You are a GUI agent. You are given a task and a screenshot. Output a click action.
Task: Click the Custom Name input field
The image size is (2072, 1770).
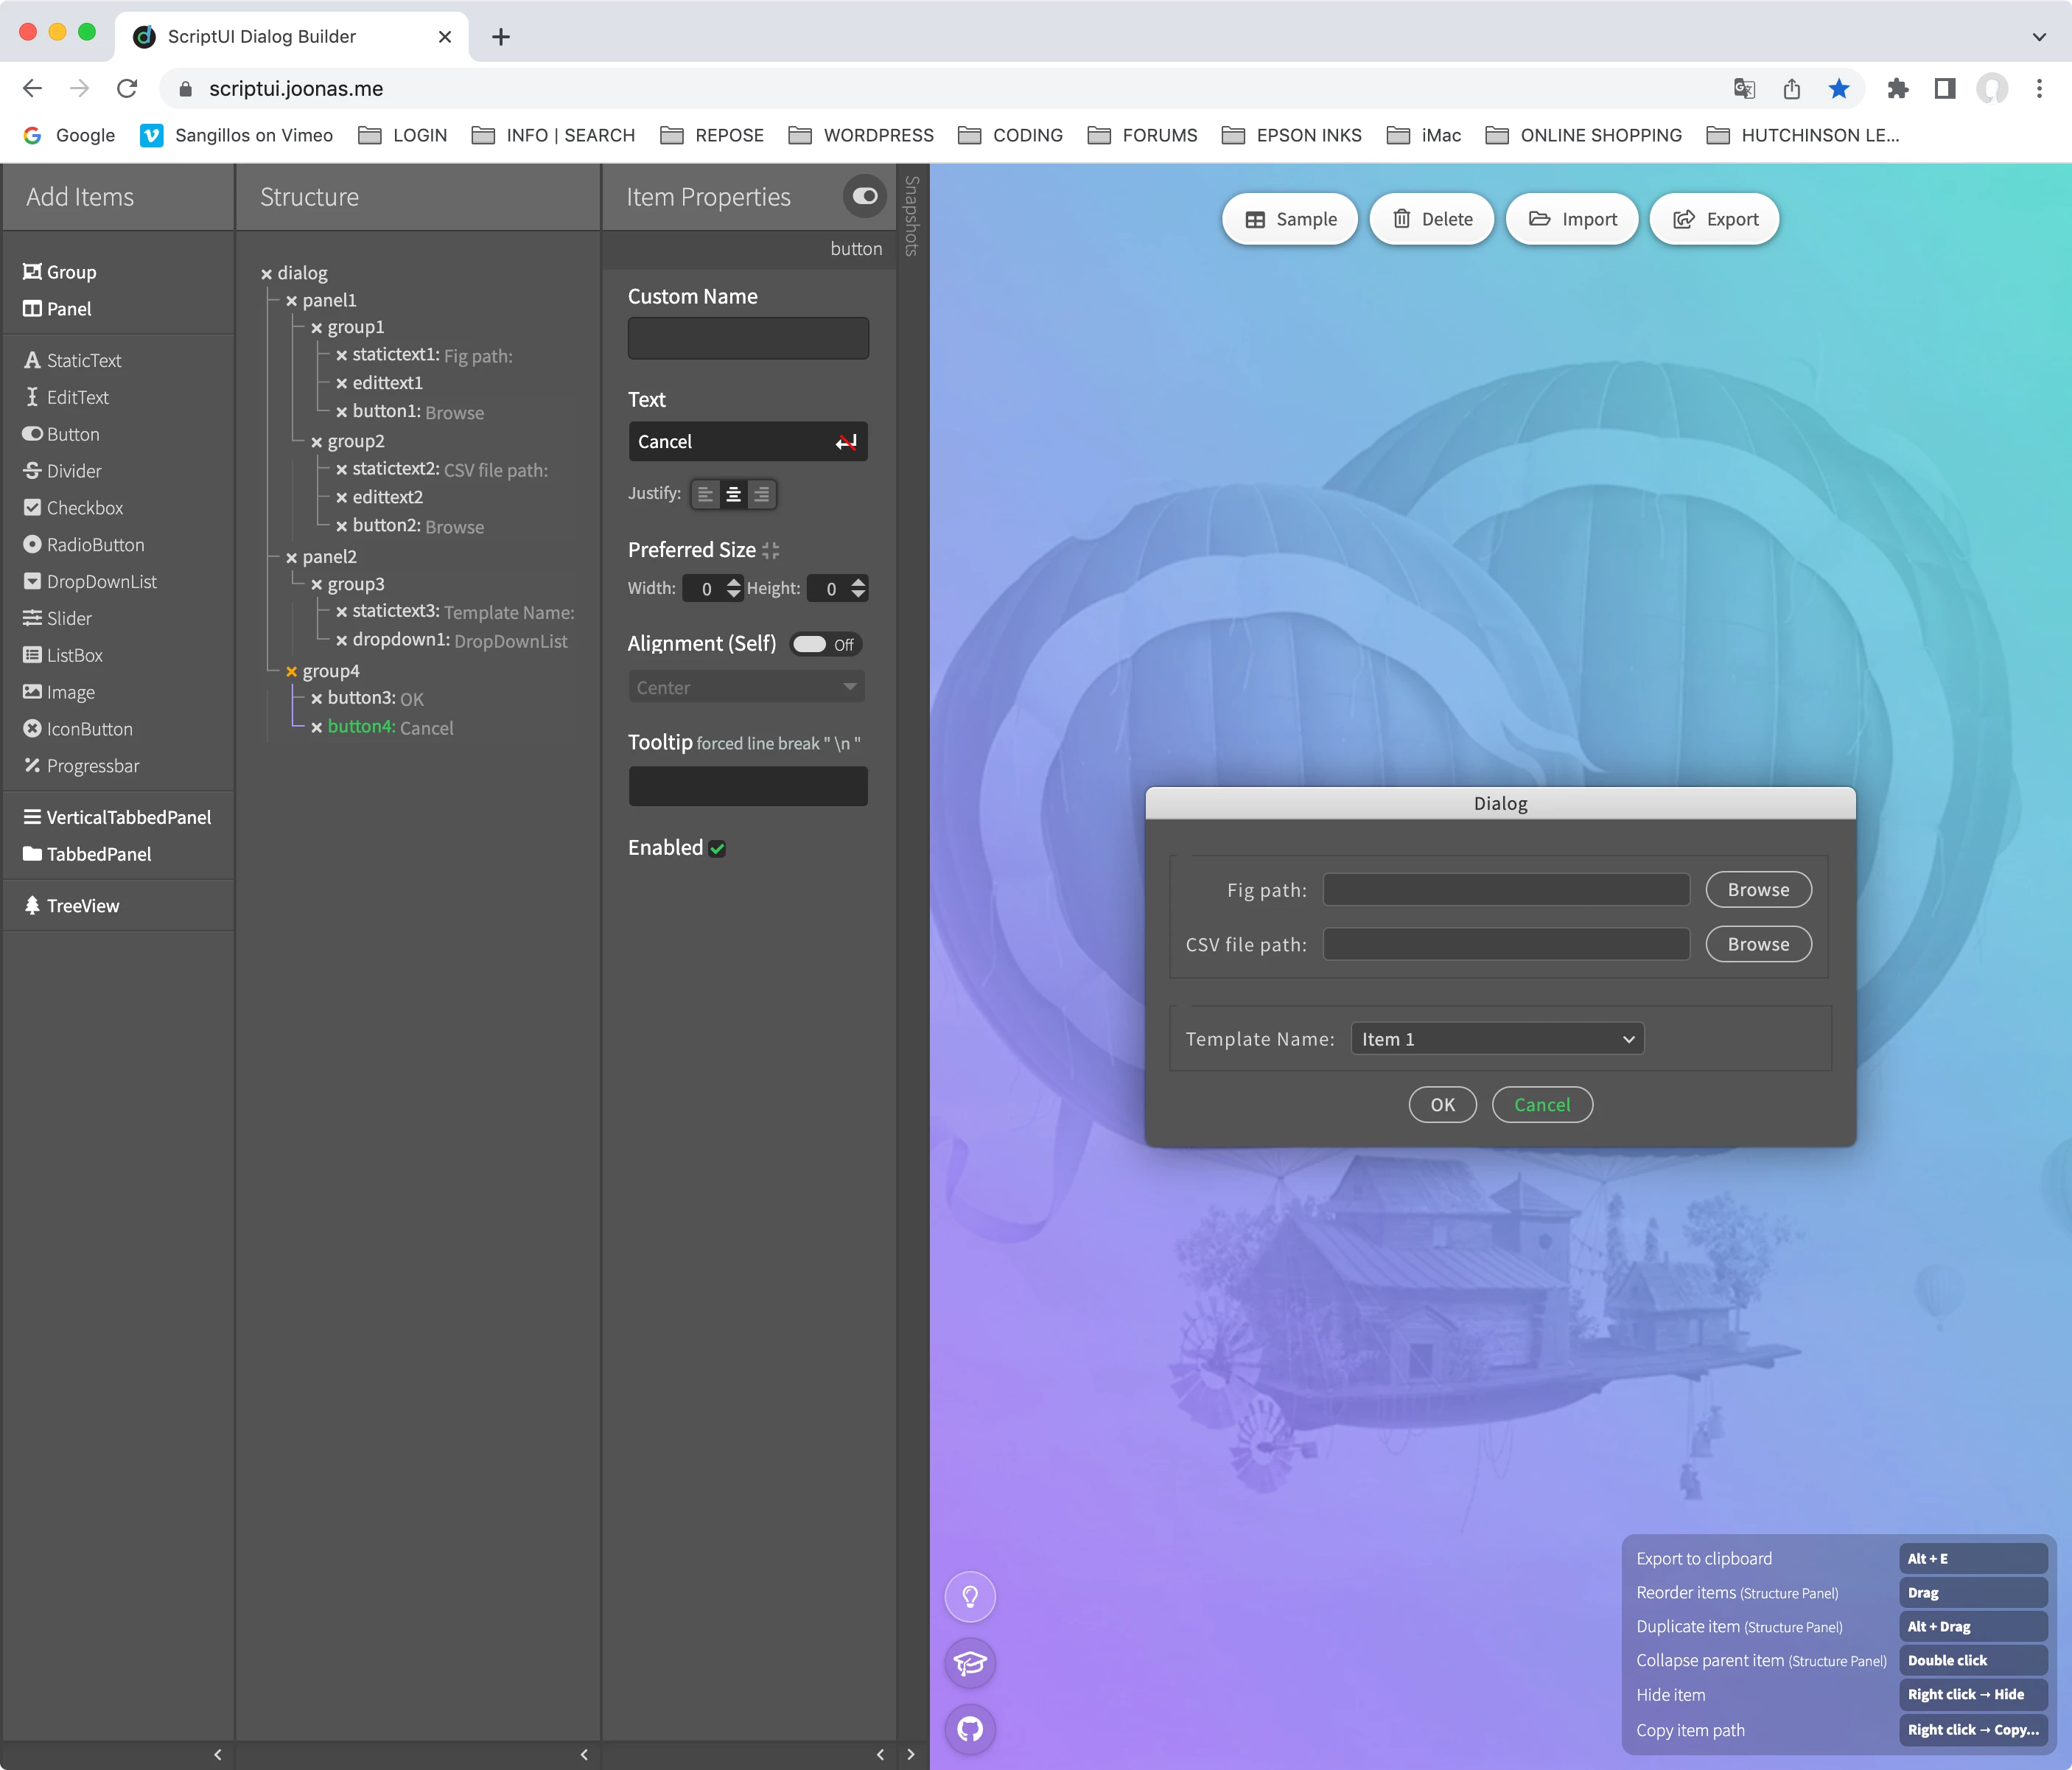pyautogui.click(x=747, y=338)
